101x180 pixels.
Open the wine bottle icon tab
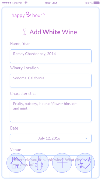point(39,163)
